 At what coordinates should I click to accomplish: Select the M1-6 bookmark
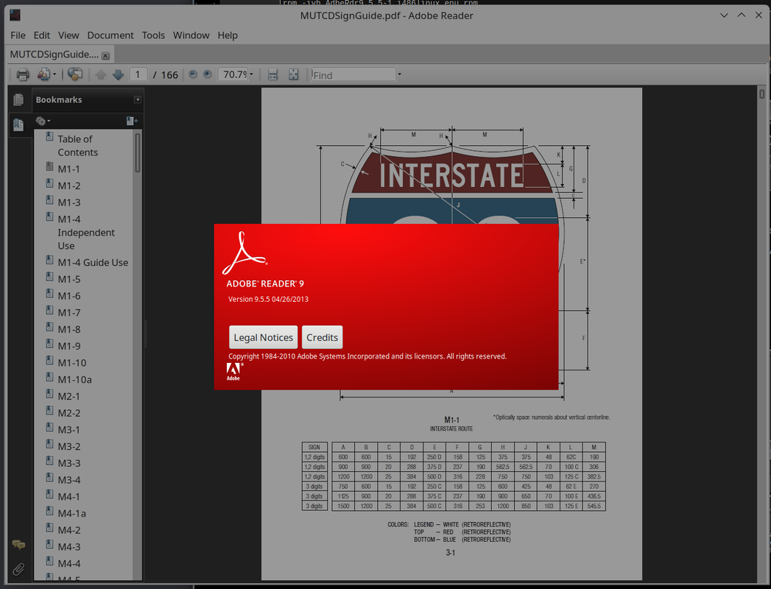tap(68, 296)
